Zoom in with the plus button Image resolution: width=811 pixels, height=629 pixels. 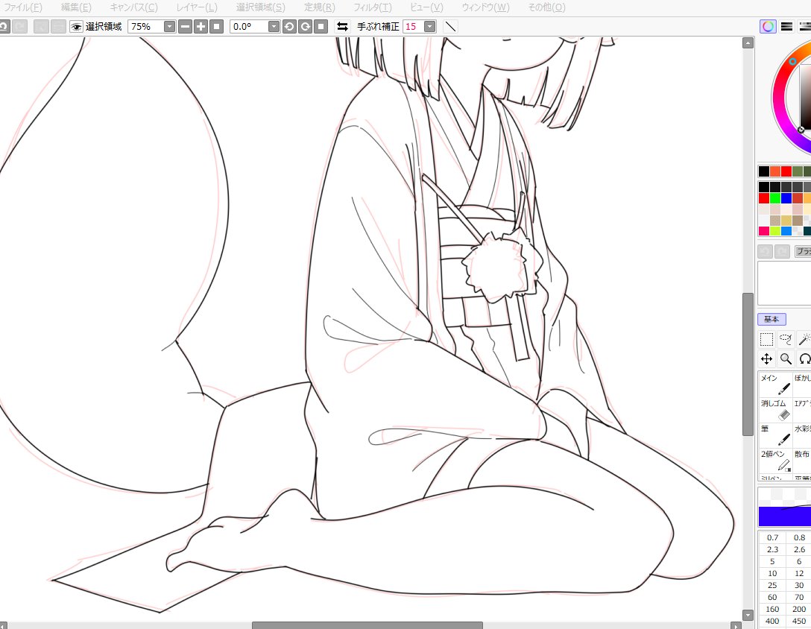pyautogui.click(x=201, y=27)
